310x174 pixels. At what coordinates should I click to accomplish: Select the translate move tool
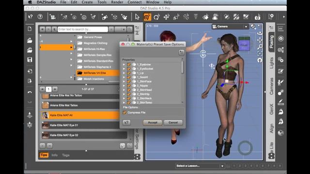tap(167, 17)
